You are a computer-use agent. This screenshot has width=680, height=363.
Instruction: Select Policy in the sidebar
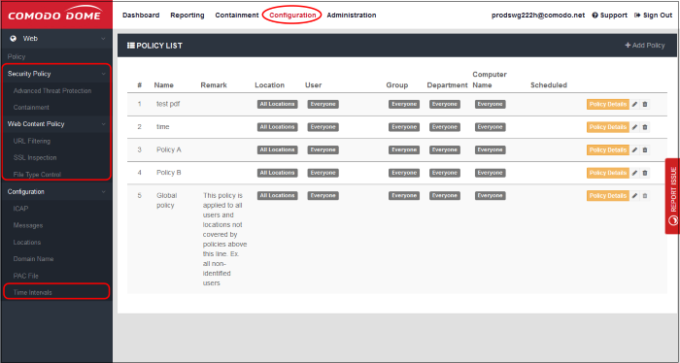(x=17, y=56)
